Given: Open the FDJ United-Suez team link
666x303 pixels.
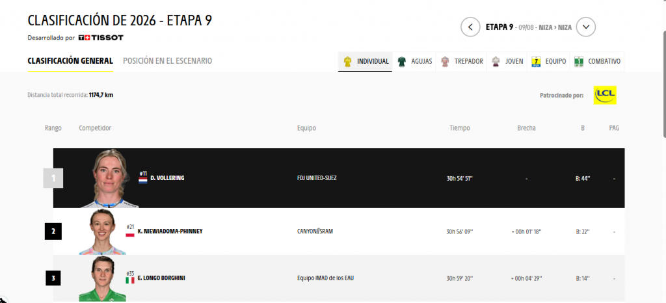Looking at the screenshot, I should point(317,178).
